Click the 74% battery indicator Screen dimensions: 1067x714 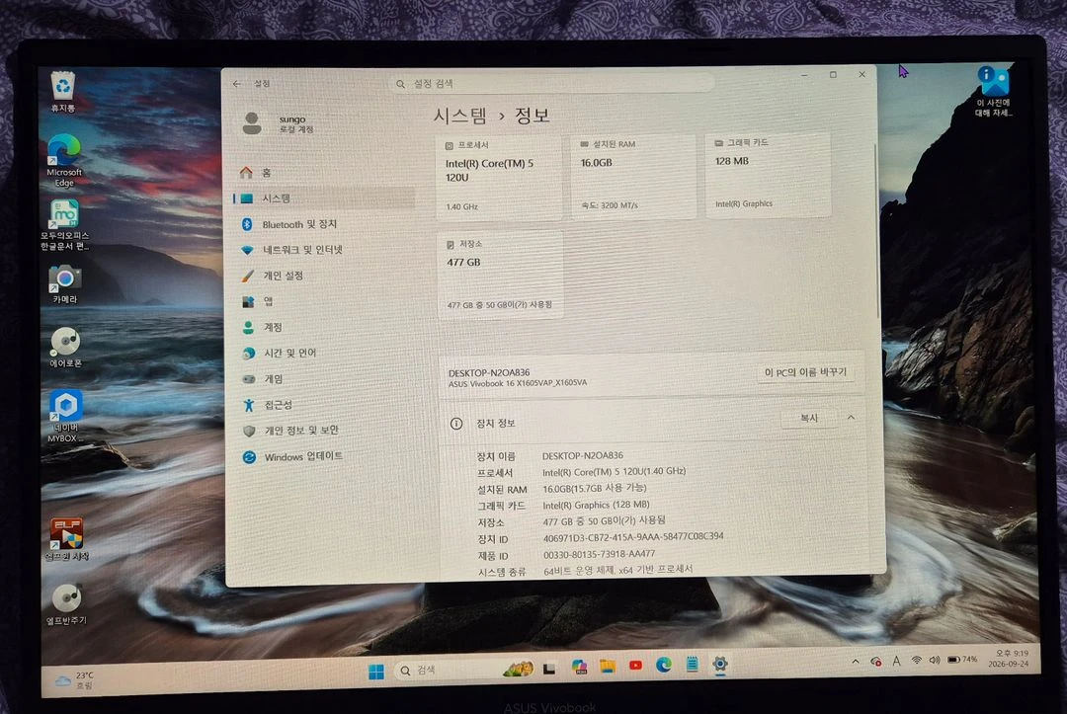pyautogui.click(x=962, y=660)
